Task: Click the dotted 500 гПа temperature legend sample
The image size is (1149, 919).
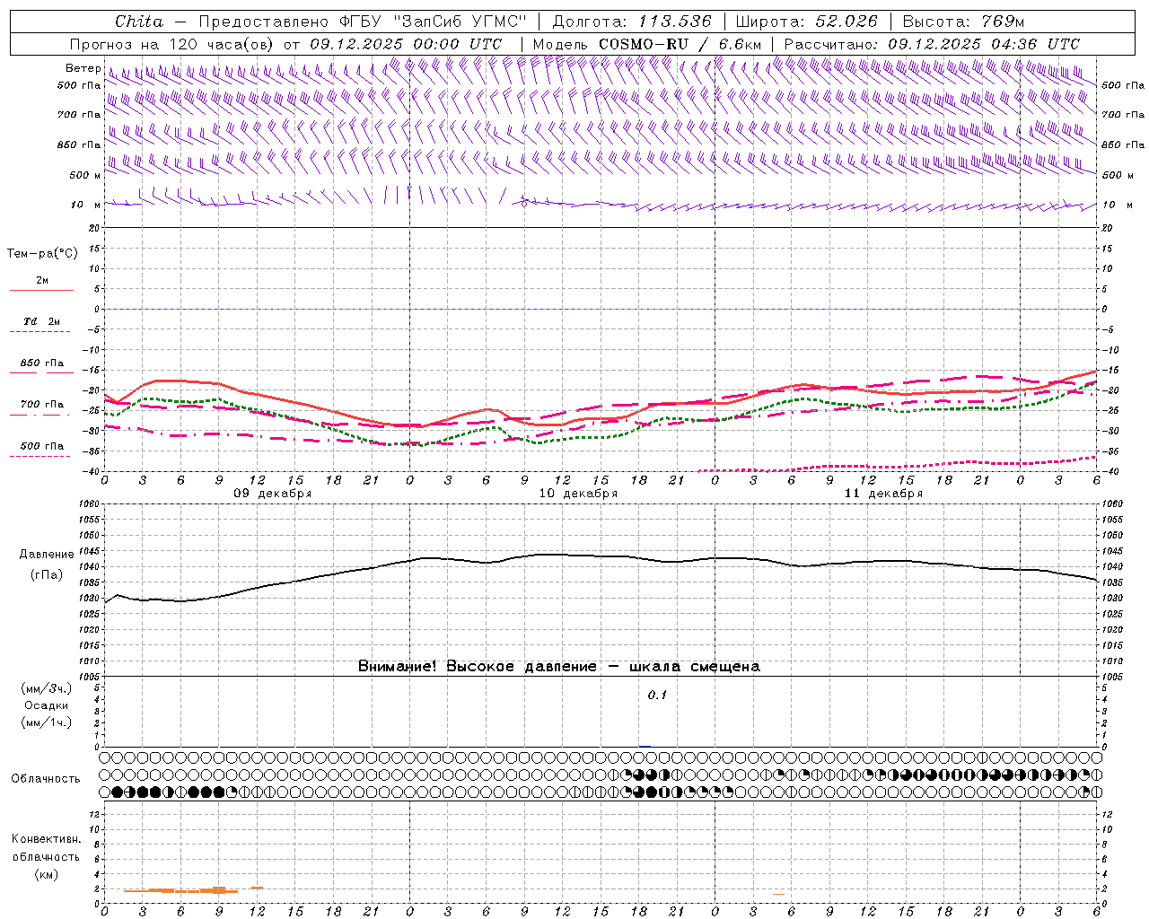Action: click(x=39, y=456)
